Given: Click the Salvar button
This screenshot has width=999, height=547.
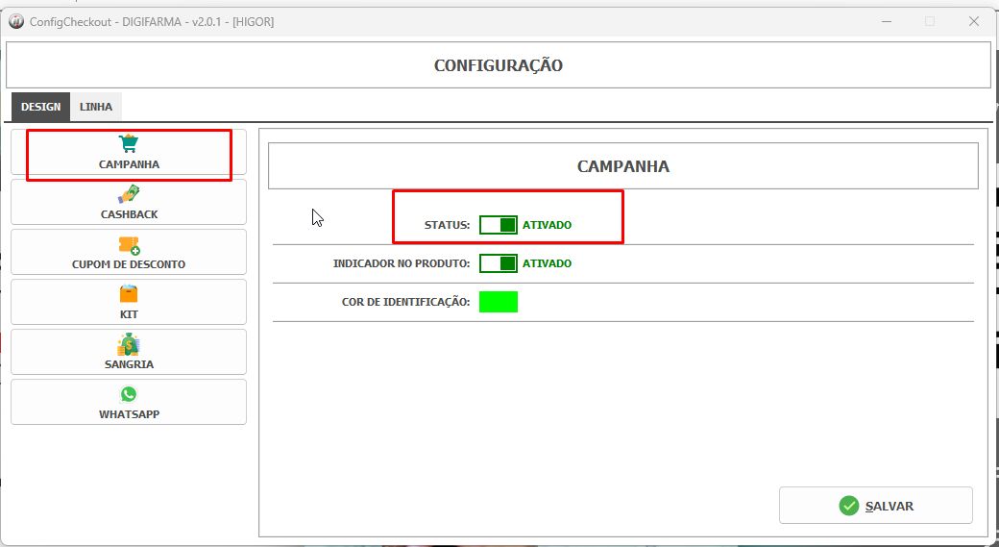Looking at the screenshot, I should pos(875,506).
